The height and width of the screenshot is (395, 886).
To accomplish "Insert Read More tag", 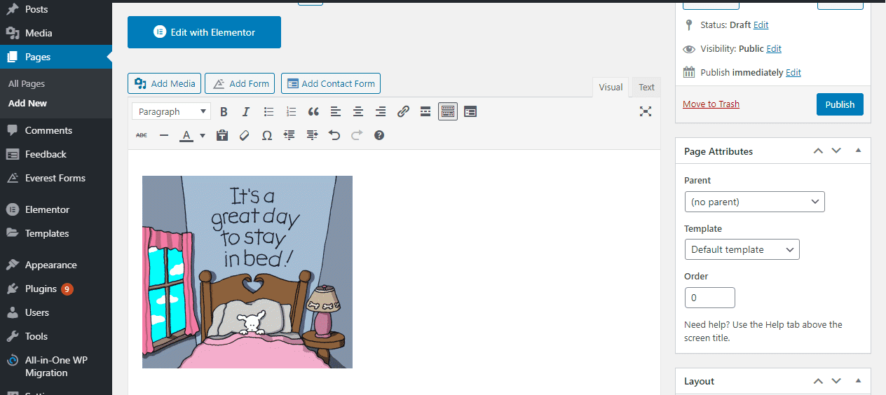I will click(425, 111).
